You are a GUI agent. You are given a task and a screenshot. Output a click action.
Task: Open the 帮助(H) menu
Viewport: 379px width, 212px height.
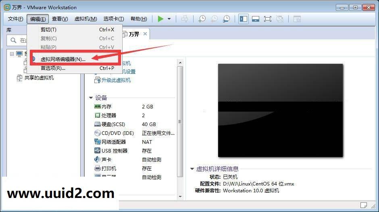click(139, 19)
